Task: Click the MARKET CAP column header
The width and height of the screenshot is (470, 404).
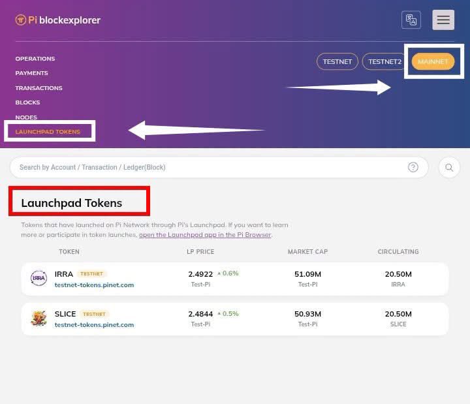Action: click(x=307, y=252)
